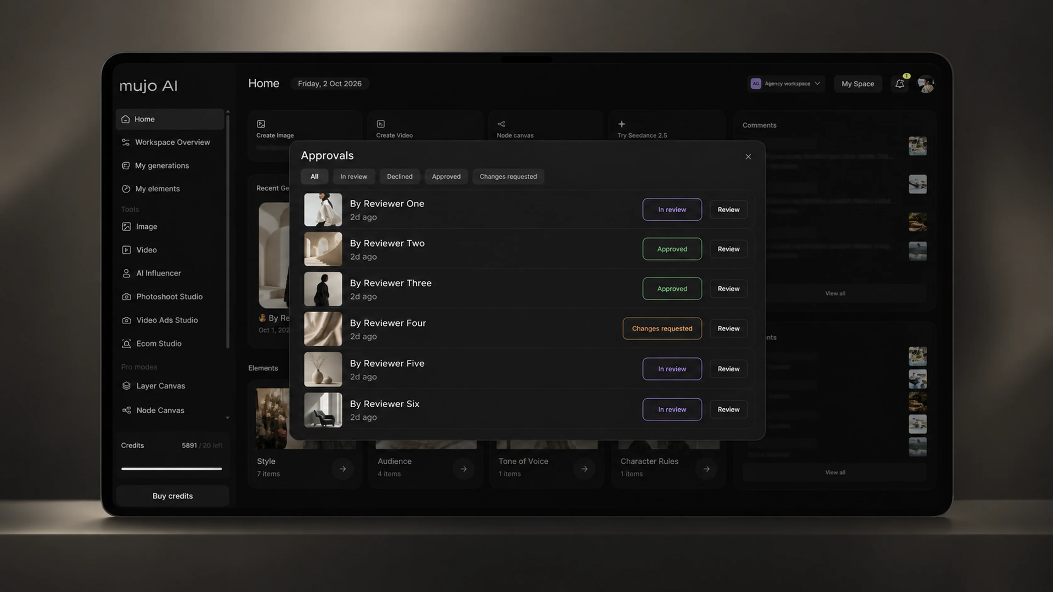The height and width of the screenshot is (592, 1053).
Task: Click Review for Reviewer Two
Action: [728, 249]
